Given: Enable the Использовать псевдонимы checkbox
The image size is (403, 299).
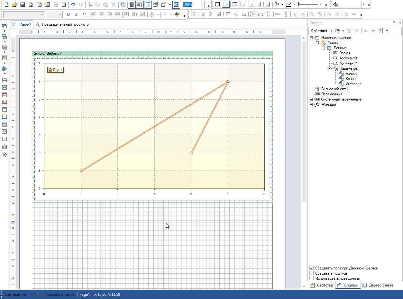Looking at the screenshot, I should pos(311,278).
